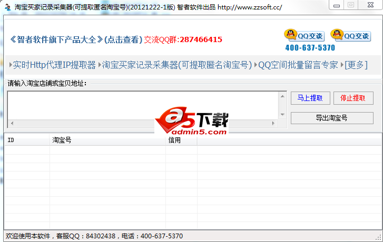This screenshot has width=383, height=242.
Task: Sort by the 信用 column header
Action: 181,140
